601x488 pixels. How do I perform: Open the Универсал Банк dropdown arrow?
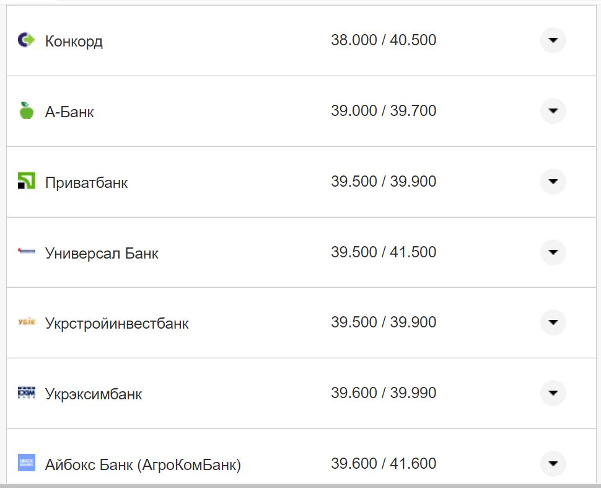552,252
